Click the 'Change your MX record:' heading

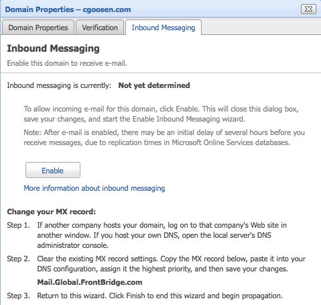click(x=52, y=212)
